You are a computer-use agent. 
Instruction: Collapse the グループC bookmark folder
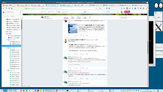point(7,71)
